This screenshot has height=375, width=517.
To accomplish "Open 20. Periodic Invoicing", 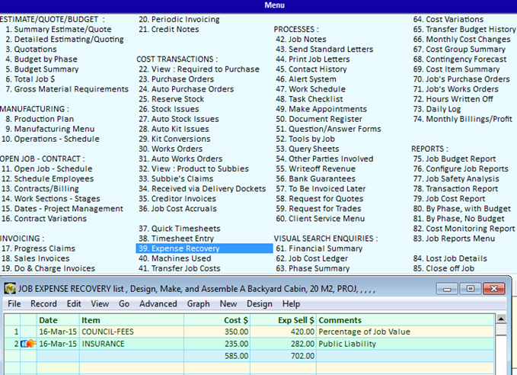I will click(x=179, y=20).
